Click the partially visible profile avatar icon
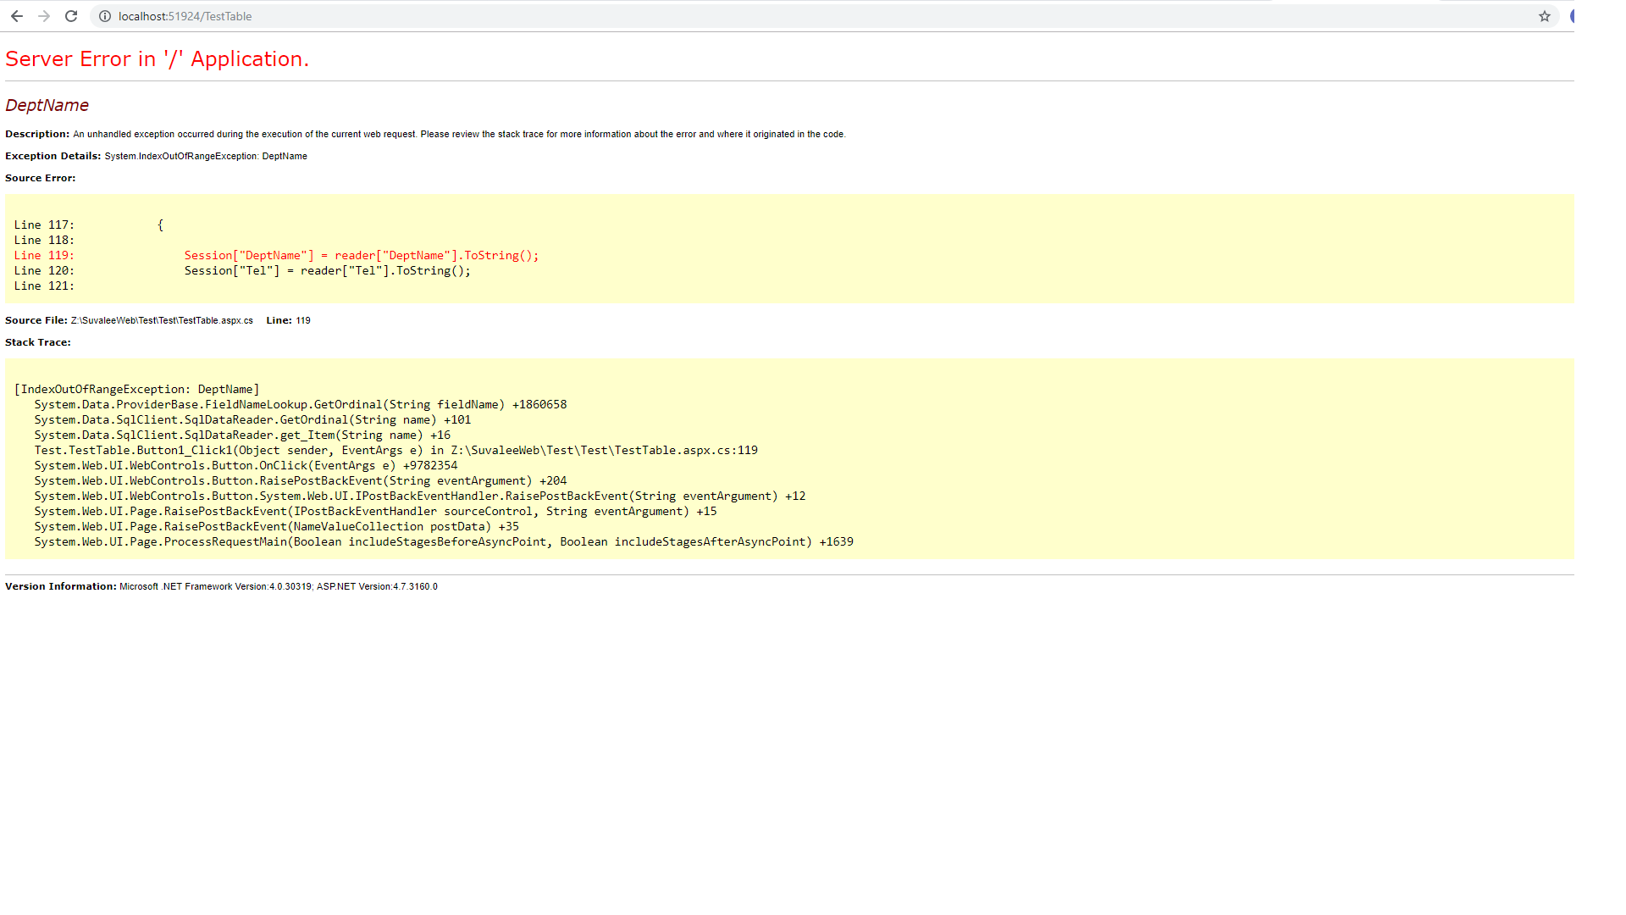This screenshot has height=915, width=1626. [1572, 16]
